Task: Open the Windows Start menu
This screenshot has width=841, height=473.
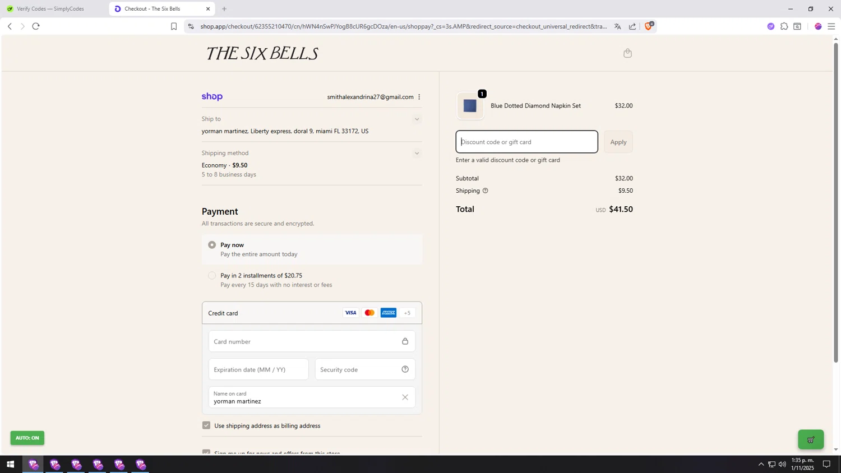Action: click(10, 465)
